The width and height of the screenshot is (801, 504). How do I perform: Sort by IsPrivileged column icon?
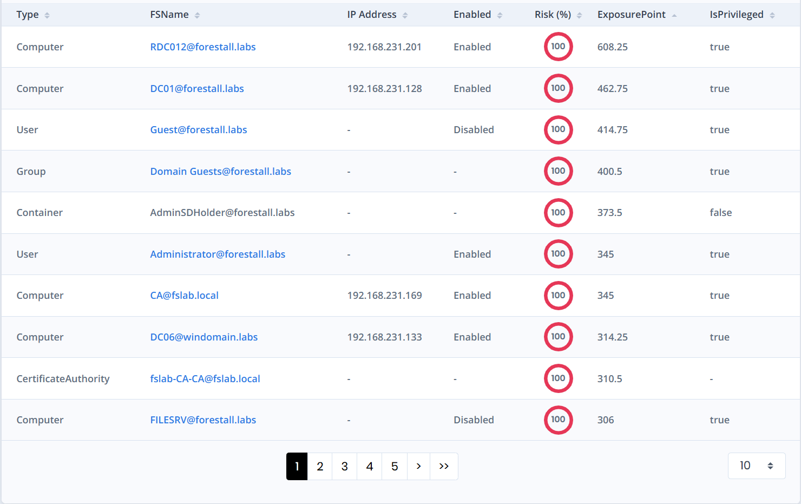pyautogui.click(x=772, y=15)
